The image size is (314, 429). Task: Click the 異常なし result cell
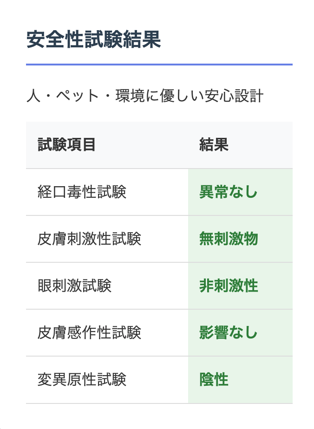pyautogui.click(x=228, y=192)
